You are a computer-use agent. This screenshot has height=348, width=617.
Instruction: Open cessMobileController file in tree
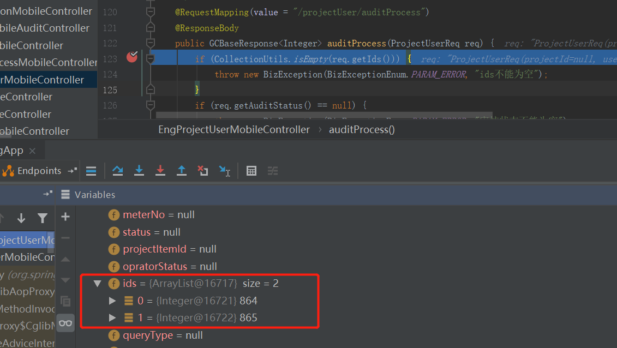[x=49, y=62]
